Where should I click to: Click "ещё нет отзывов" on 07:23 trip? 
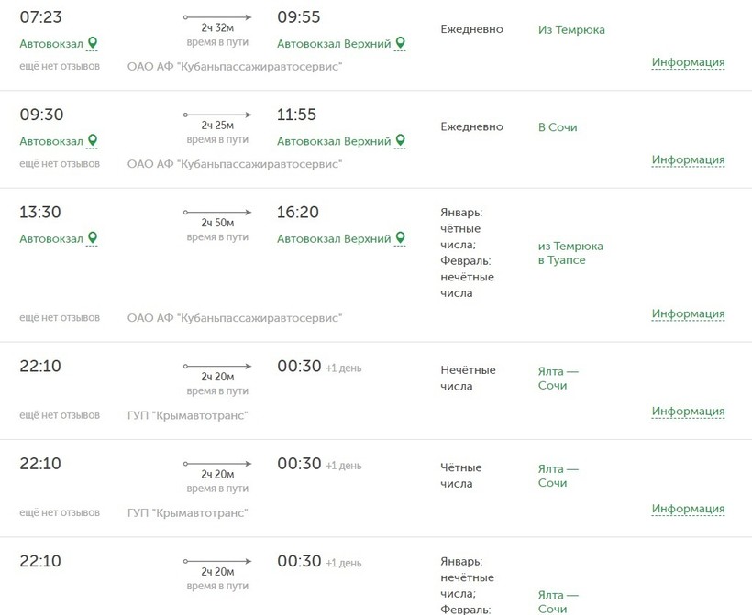point(60,66)
